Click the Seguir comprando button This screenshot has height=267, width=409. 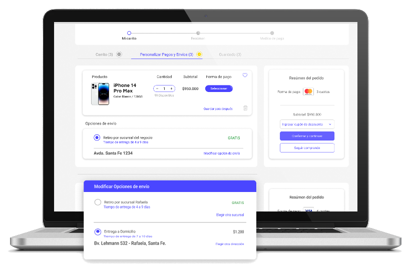(307, 147)
